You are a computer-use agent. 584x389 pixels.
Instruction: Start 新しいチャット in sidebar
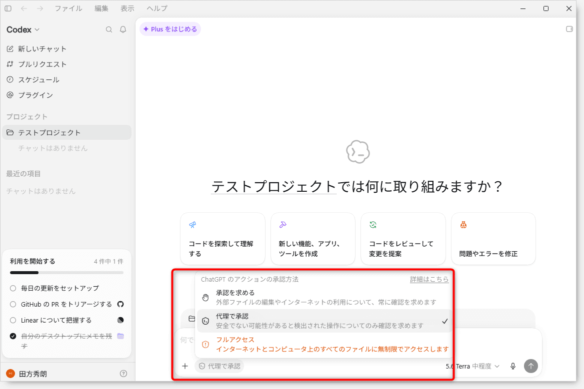(x=66, y=49)
